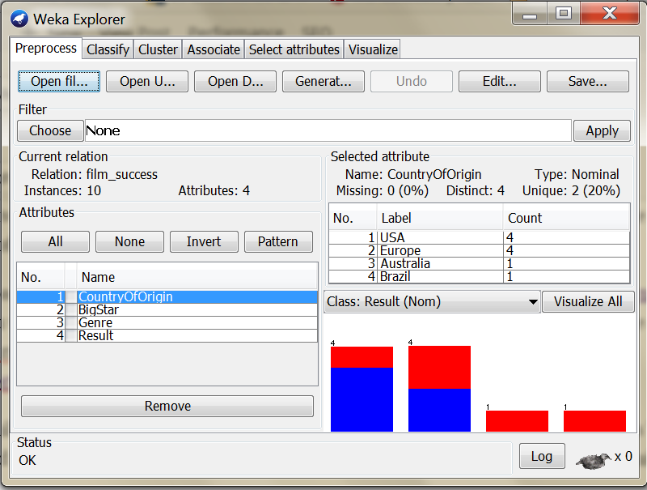Click the Open DB button
Image resolution: width=647 pixels, height=490 pixels.
click(x=235, y=81)
